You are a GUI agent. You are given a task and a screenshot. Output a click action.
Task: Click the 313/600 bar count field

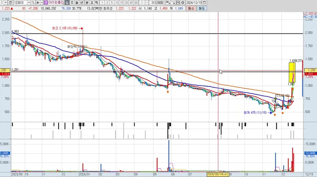[157, 3]
